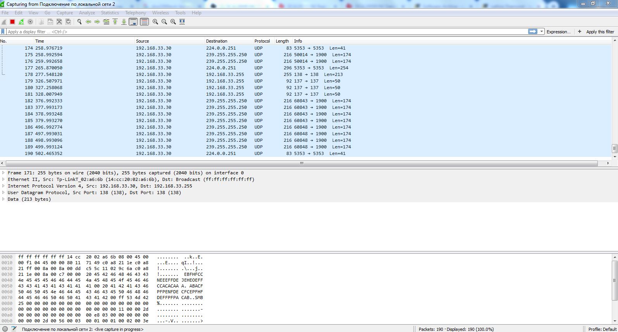Apply filter with blue arrow button
The height and width of the screenshot is (332, 618).
pyautogui.click(x=533, y=31)
